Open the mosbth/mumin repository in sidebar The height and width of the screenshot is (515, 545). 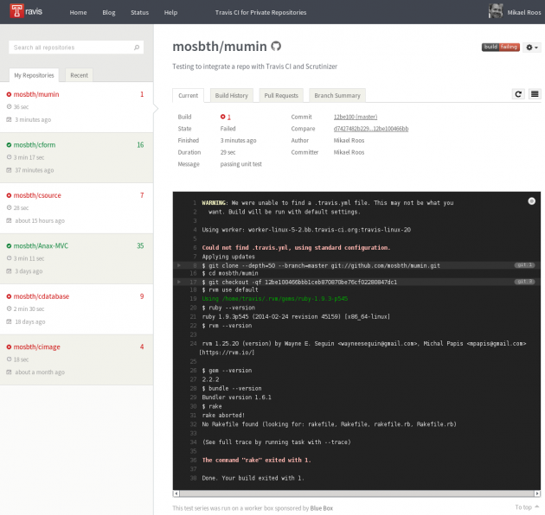36,94
